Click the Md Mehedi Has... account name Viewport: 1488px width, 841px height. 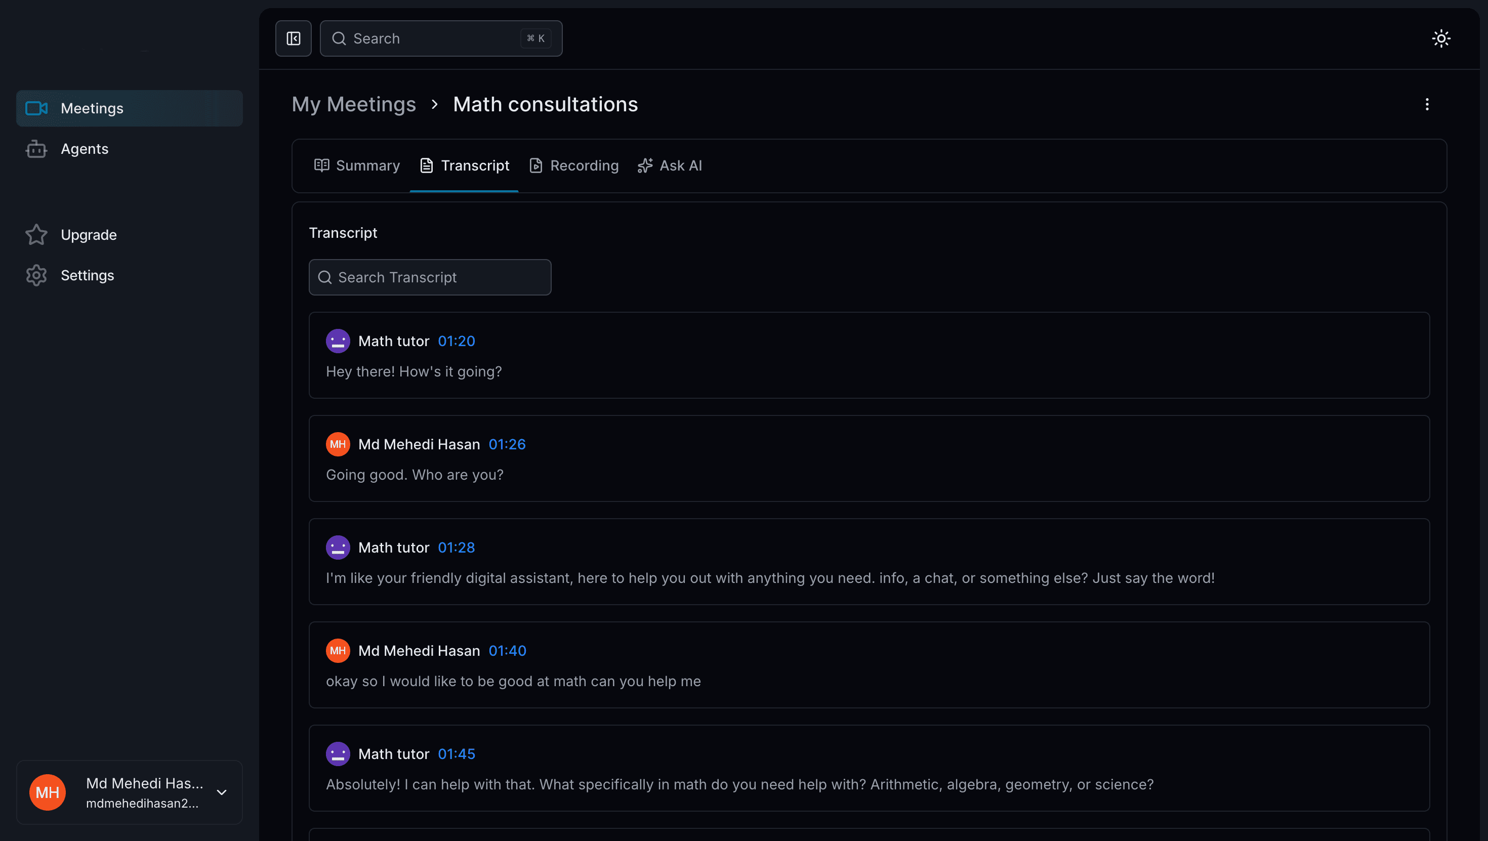[x=144, y=783]
